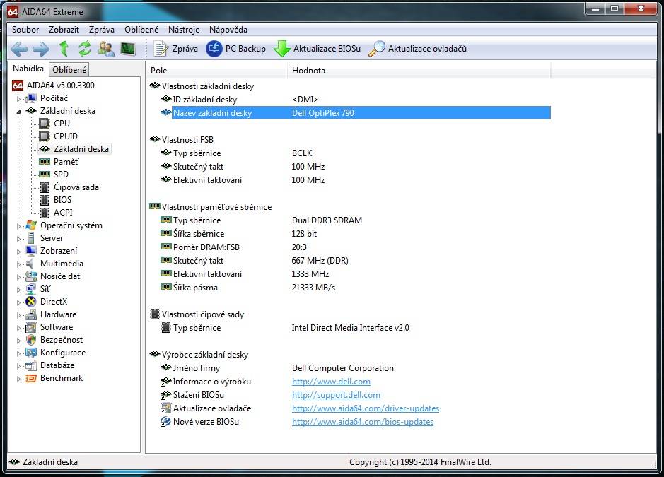664x477 pixels.
Task: Select the CPU tree item
Action: (62, 124)
